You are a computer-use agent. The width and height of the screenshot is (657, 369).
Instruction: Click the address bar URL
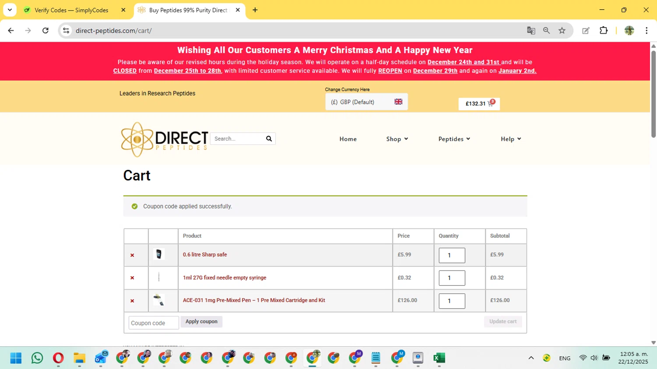pos(114,31)
